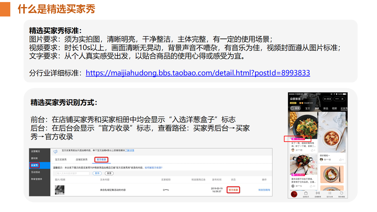Select 互动活动 in the backend sidebar
The height and width of the screenshot is (212, 377).
35,172
